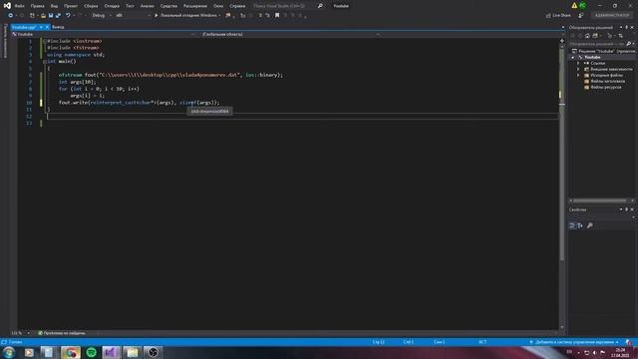638x359 pixels.
Task: Click the search magnifier icon in title bar
Action: (x=320, y=6)
